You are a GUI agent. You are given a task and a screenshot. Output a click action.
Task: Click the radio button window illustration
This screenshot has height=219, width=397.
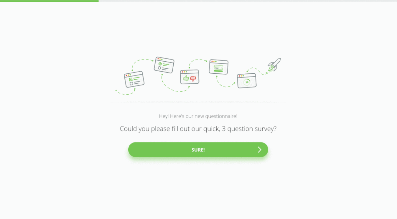pos(164,65)
